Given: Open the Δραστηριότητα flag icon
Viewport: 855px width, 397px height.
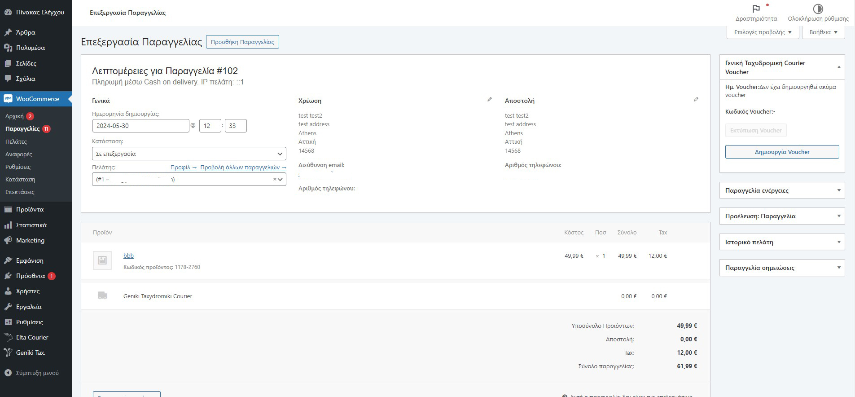Looking at the screenshot, I should click(x=756, y=9).
